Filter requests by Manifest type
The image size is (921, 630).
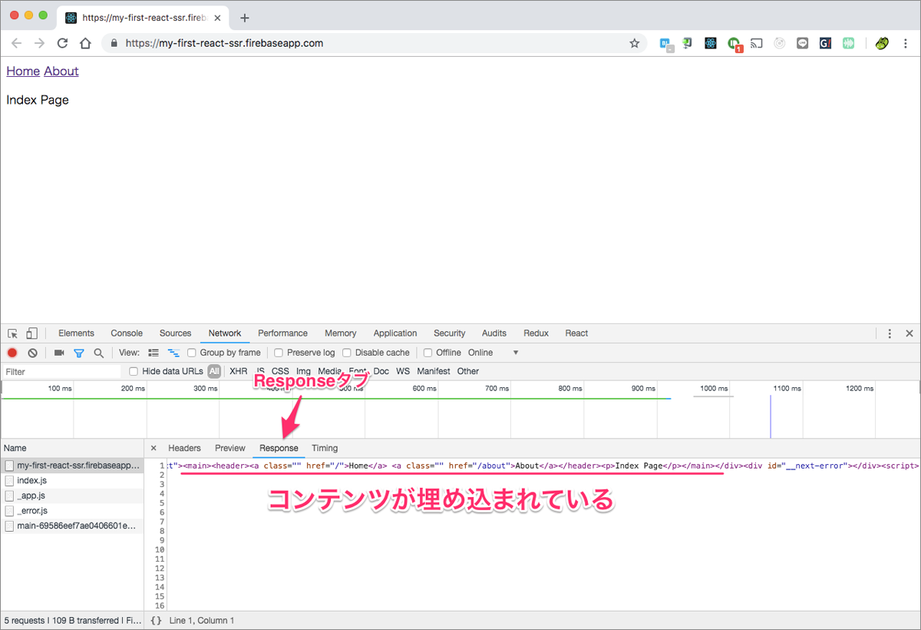pyautogui.click(x=434, y=371)
